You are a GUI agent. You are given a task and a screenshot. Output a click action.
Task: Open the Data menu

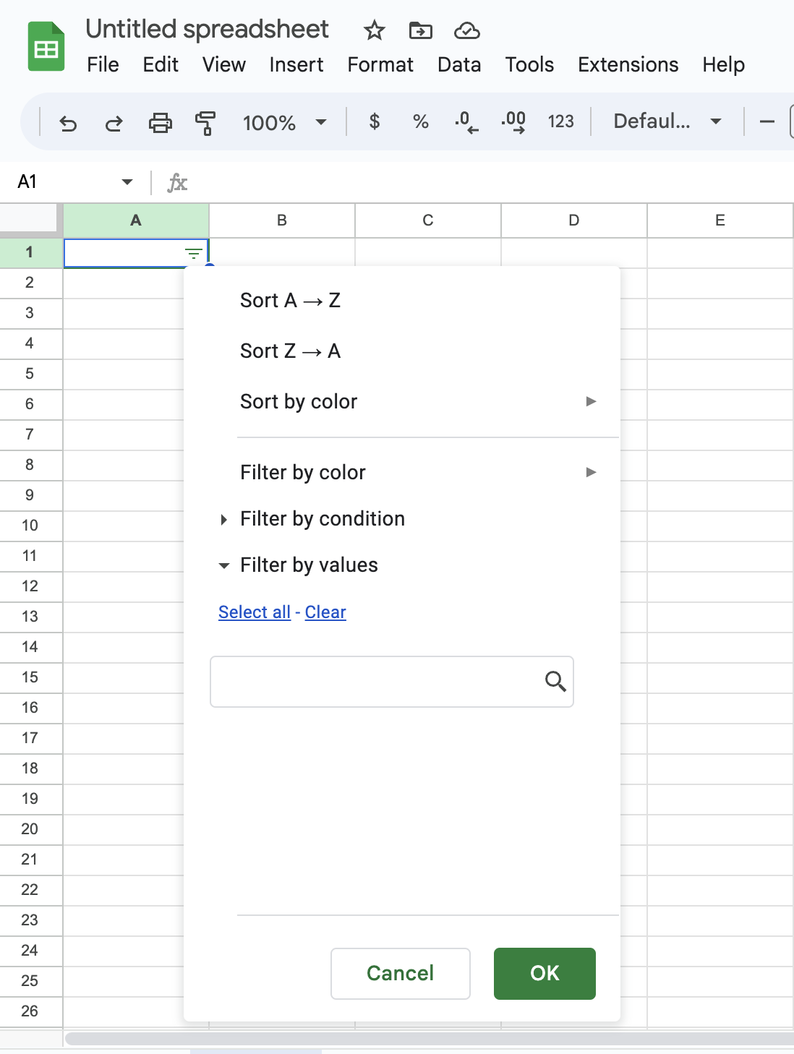(x=458, y=65)
